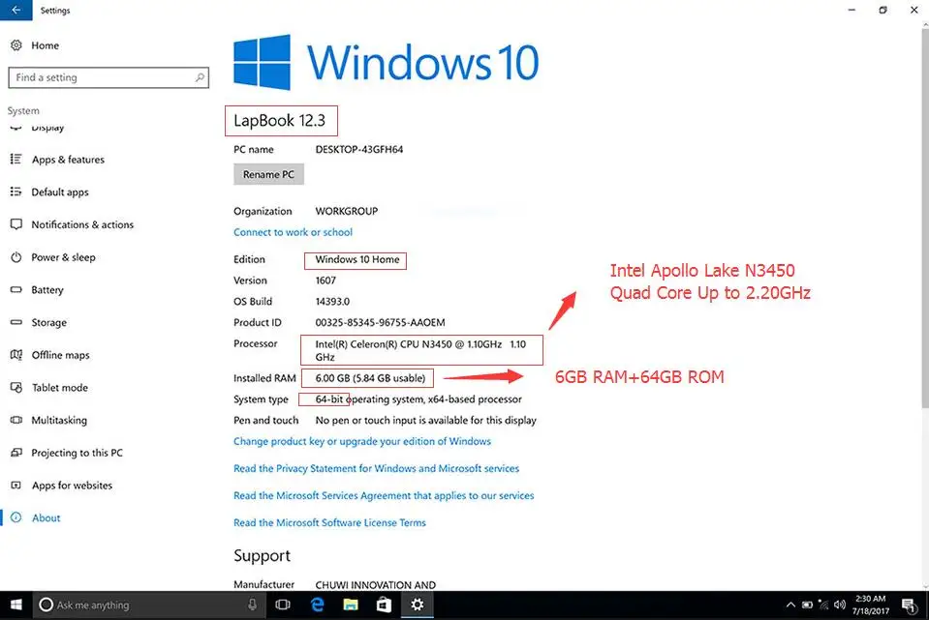Click manufacturer CHUWI INNOVATION AND text
The width and height of the screenshot is (929, 620).
(x=375, y=584)
